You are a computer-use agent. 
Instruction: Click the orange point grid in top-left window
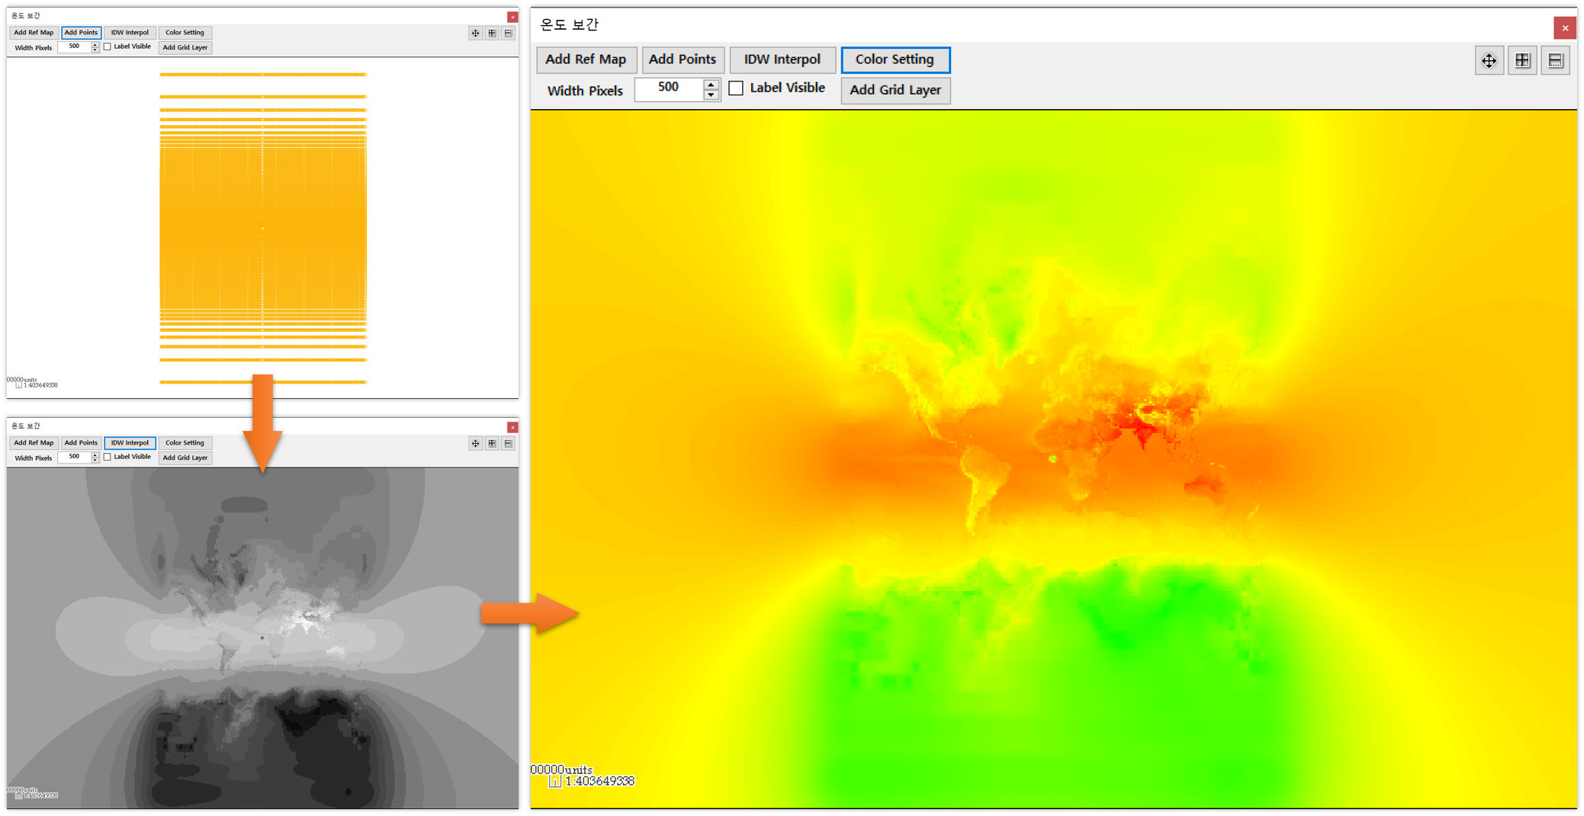click(263, 228)
